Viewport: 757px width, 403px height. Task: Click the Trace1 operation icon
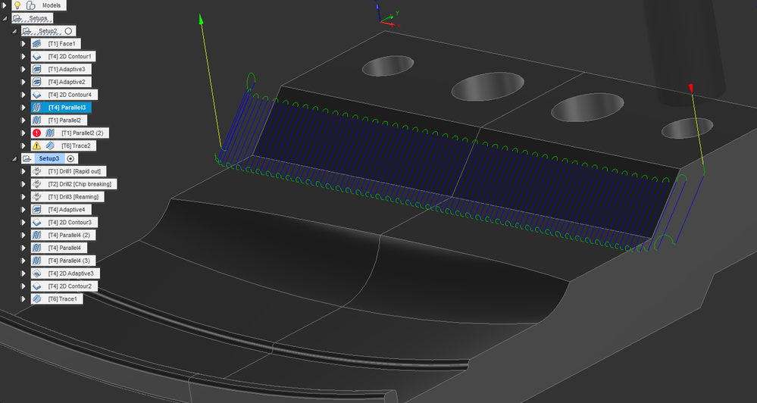point(36,298)
